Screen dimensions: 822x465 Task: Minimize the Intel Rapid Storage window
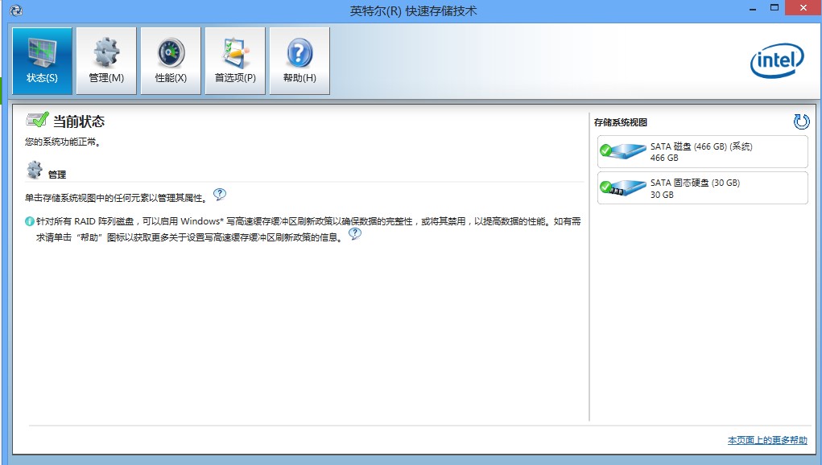coord(753,9)
